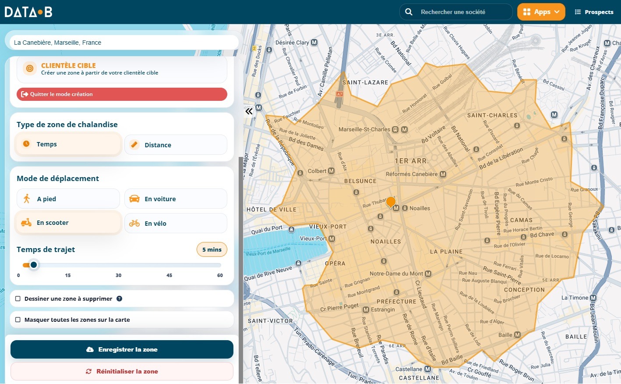The image size is (621, 384).
Task: Click the En scooter icon
Action: coord(26,222)
